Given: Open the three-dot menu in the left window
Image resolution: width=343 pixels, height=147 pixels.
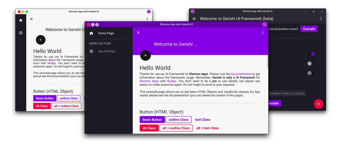Looking at the screenshot, I should pyautogui.click(x=147, y=19).
